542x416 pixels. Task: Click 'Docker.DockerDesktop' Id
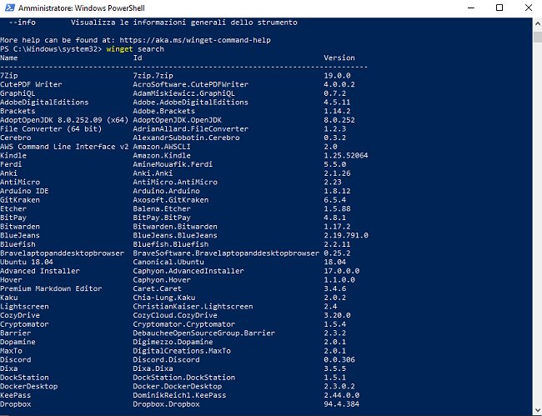click(178, 386)
